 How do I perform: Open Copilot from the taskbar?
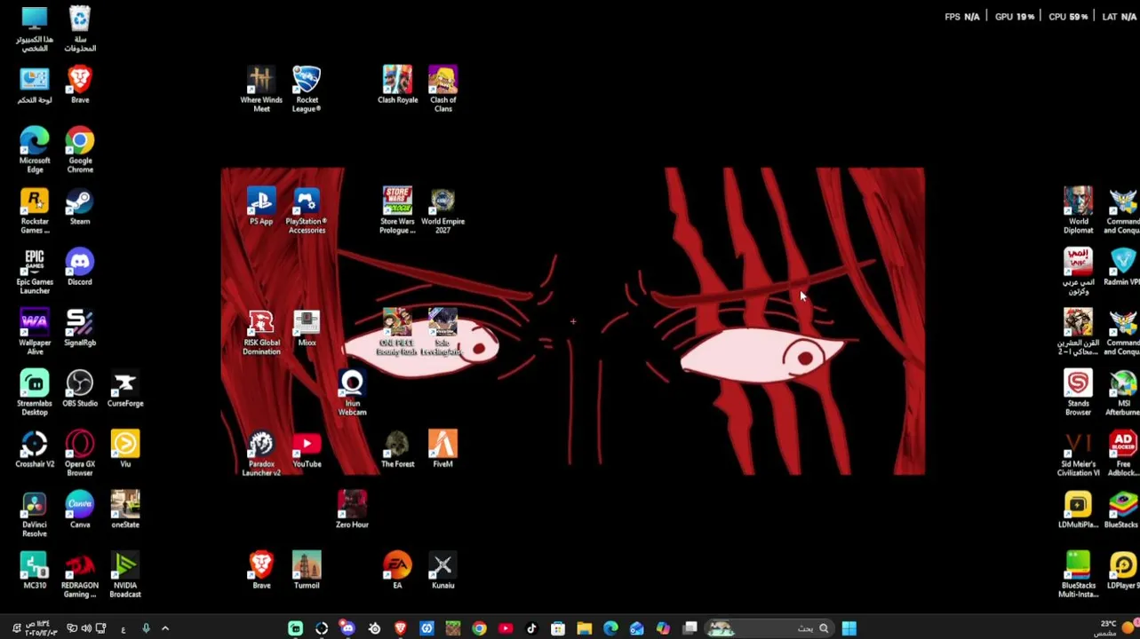pos(663,628)
